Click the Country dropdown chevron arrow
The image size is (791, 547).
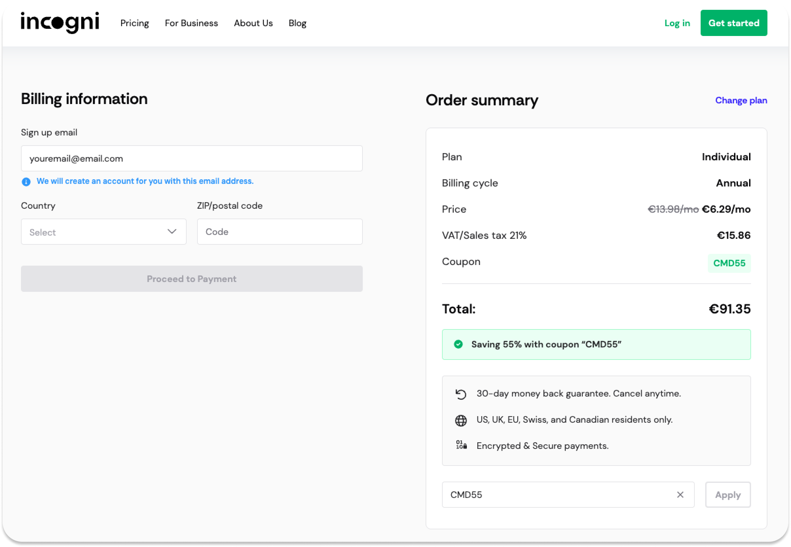(172, 232)
